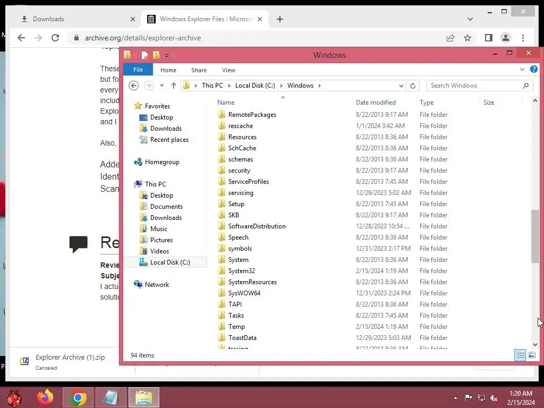
Task: Click Local Disk (C:) in the breadcrumb
Action: (255, 86)
